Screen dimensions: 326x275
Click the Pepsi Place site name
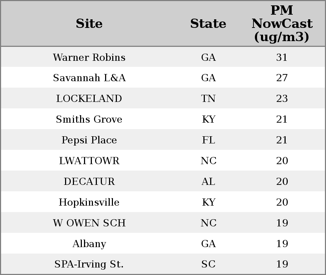pyautogui.click(x=89, y=140)
